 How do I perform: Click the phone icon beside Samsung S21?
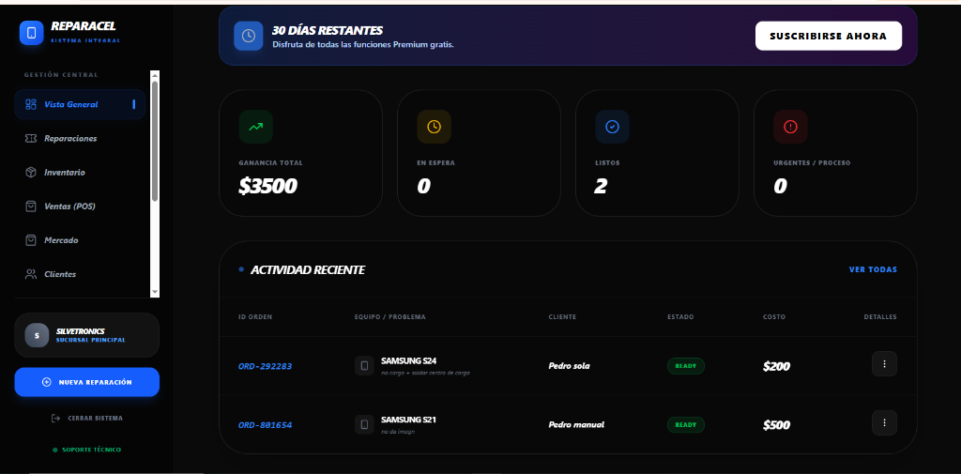point(364,424)
